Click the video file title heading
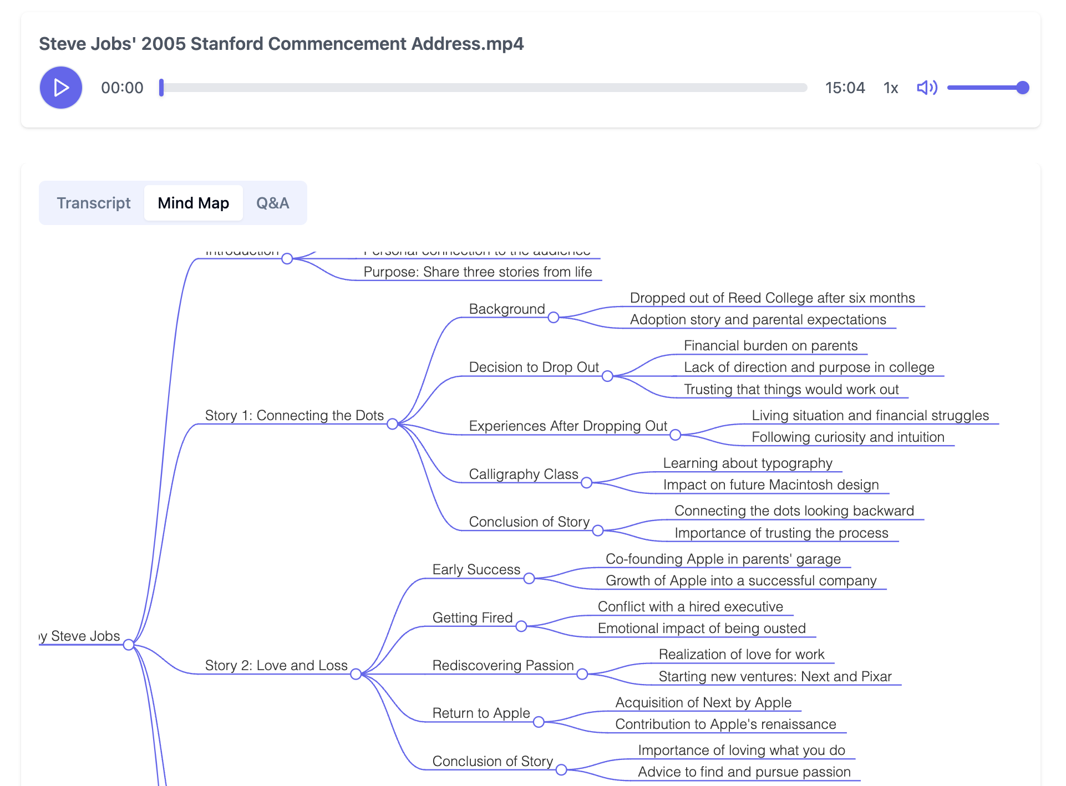 point(281,44)
